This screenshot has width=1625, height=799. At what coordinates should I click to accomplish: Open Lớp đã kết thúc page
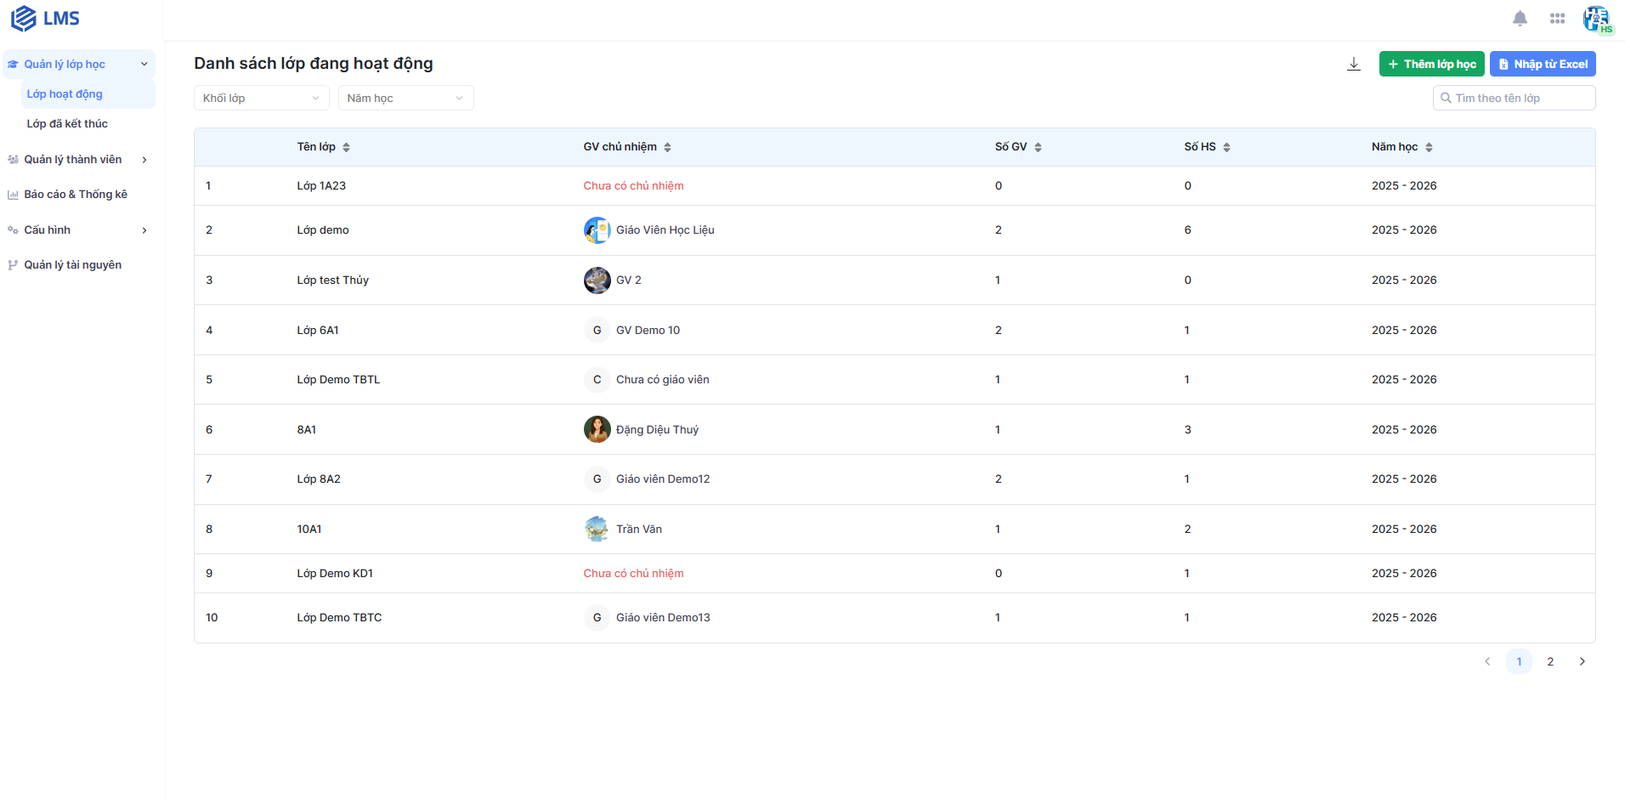[x=67, y=123]
